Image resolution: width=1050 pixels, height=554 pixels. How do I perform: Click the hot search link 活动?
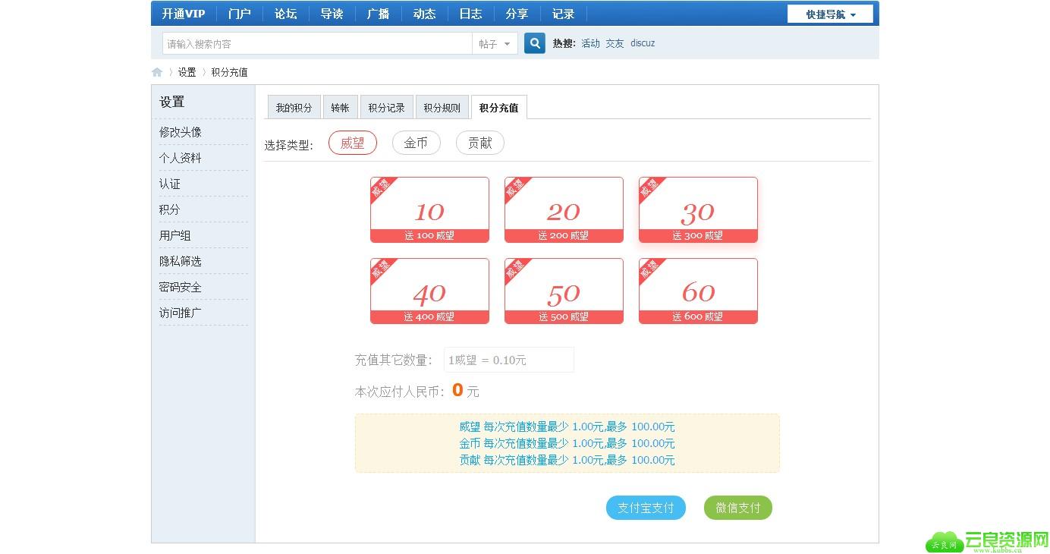coord(590,44)
